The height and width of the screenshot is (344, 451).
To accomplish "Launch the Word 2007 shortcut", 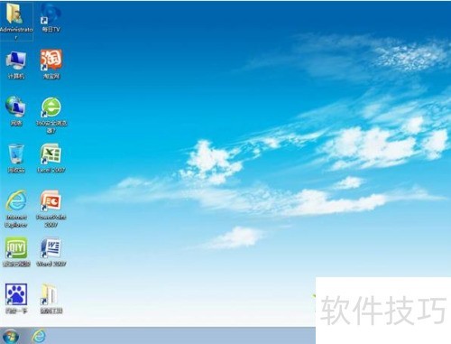I will pyautogui.click(x=51, y=248).
